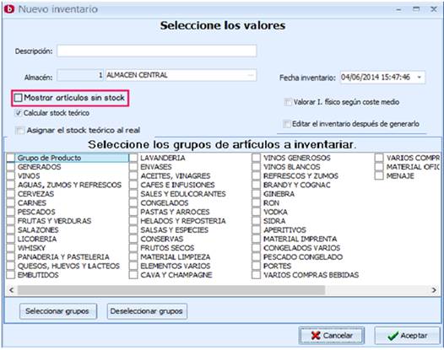
Task: Select VARIOS COMPRAS BEBIDAS entry
Action: coord(311,275)
